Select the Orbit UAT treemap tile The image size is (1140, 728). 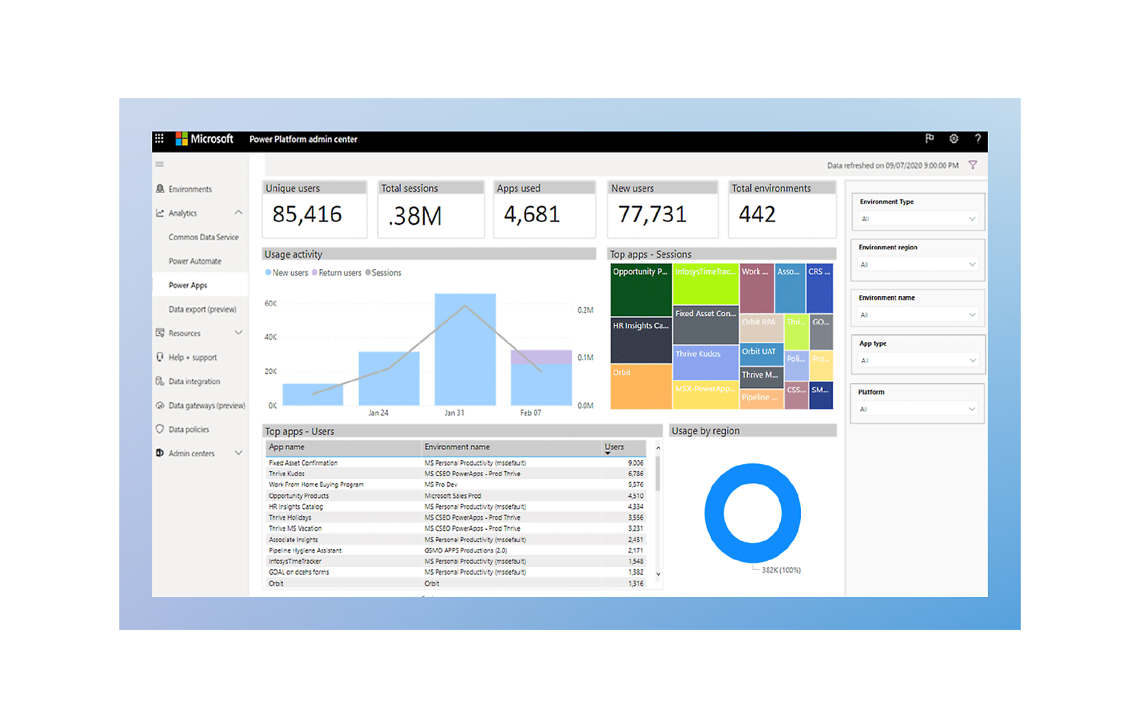761,354
